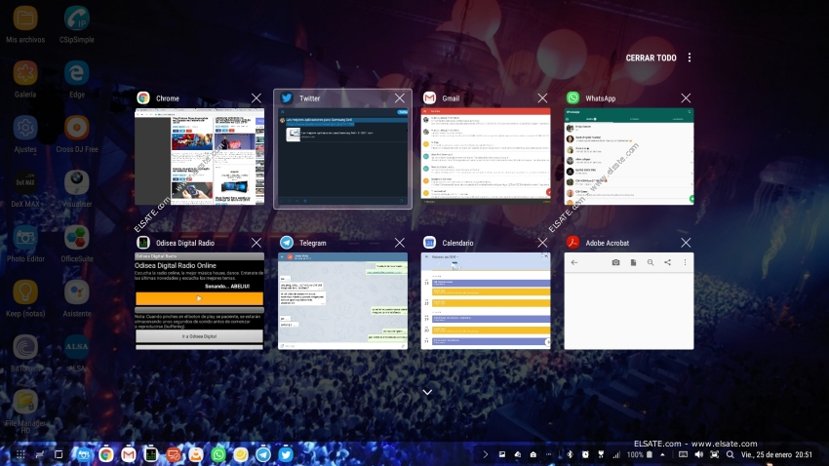Open the CSipSimple desktop icon

tap(77, 24)
